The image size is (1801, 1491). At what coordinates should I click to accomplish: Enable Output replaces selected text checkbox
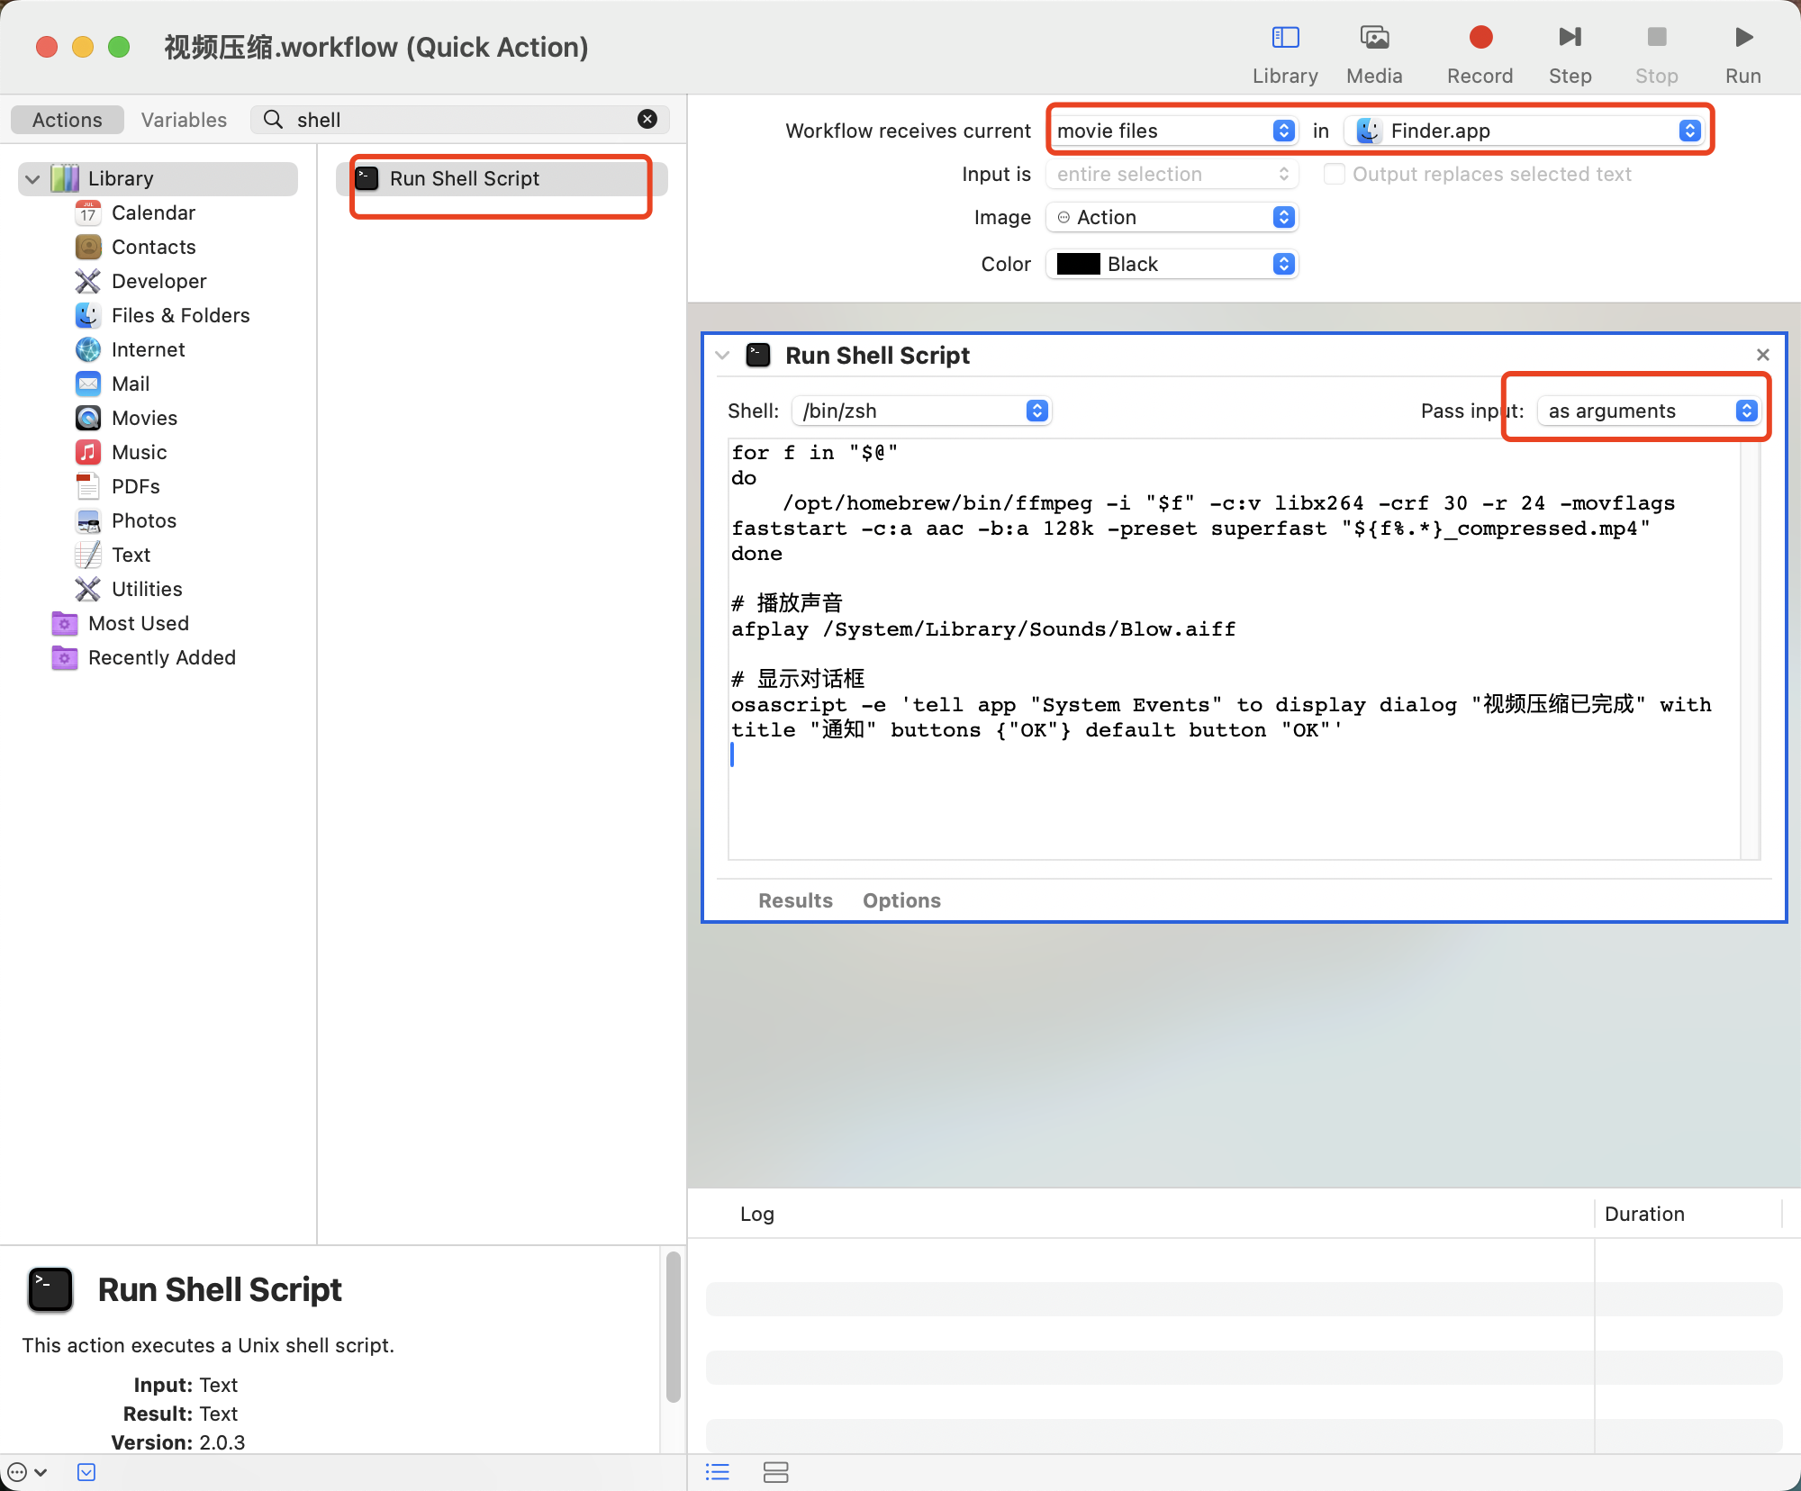(1334, 174)
